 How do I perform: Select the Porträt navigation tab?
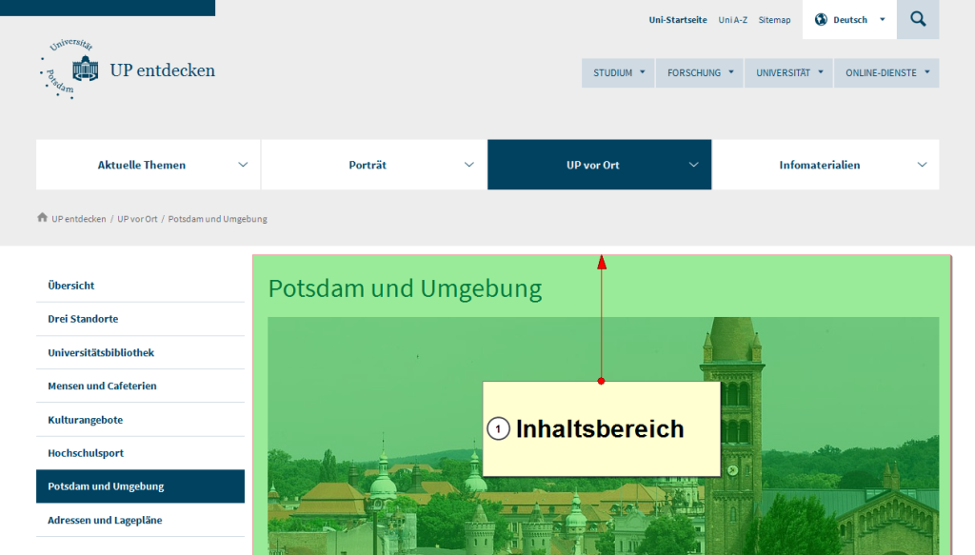[x=368, y=165]
